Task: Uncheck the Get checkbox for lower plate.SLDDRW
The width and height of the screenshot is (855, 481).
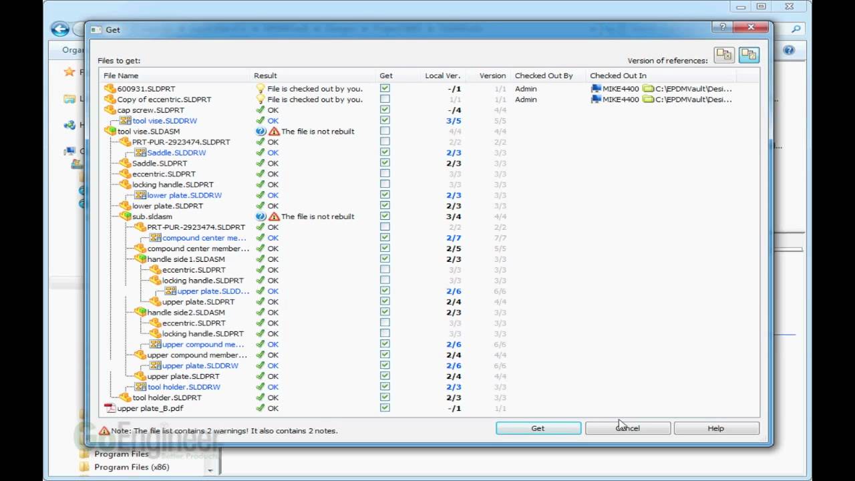Action: [x=385, y=195]
